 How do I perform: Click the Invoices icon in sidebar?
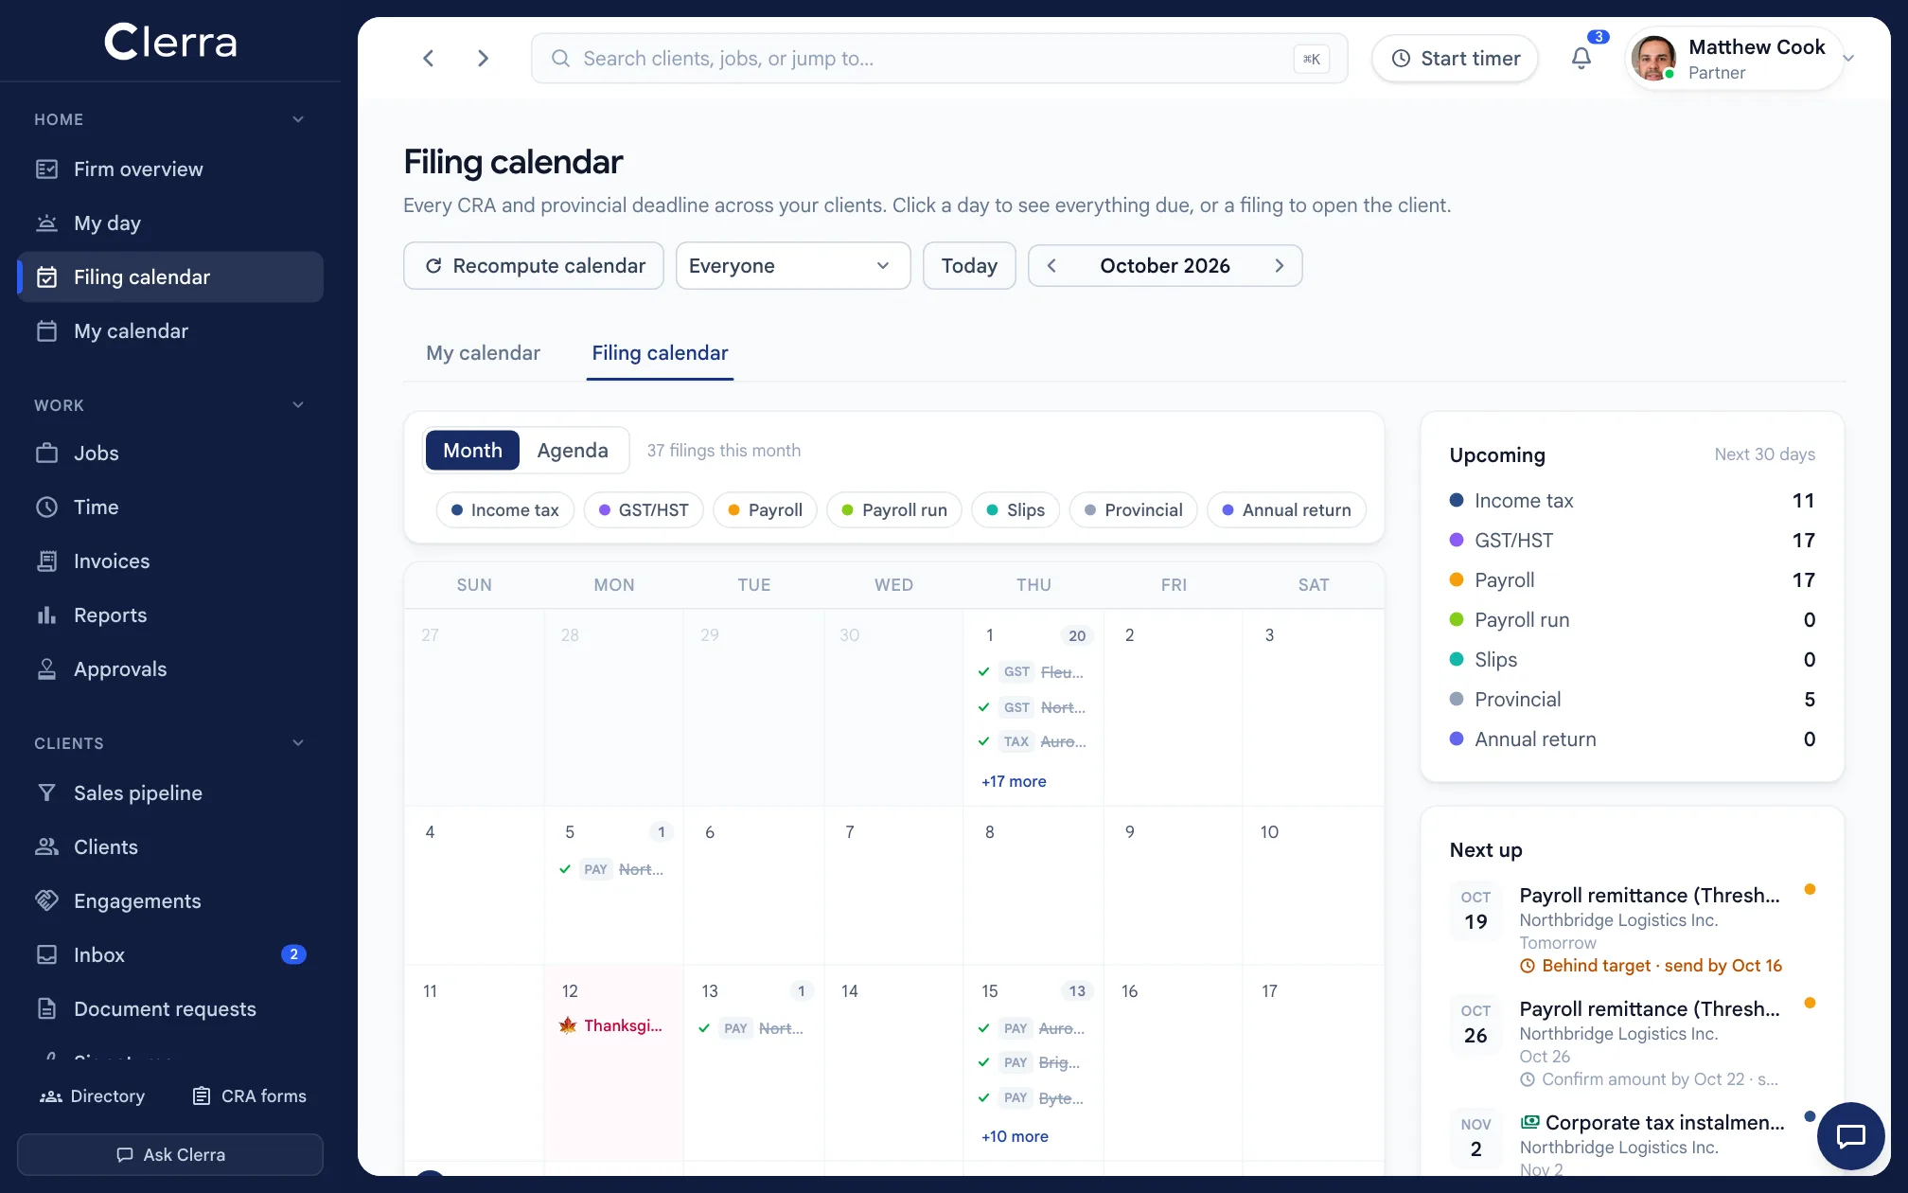point(46,561)
